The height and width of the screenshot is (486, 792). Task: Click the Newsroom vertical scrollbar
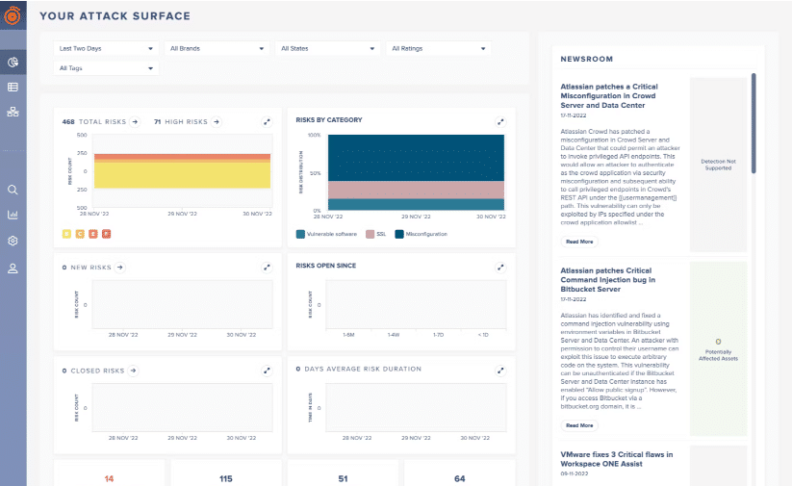(x=753, y=125)
